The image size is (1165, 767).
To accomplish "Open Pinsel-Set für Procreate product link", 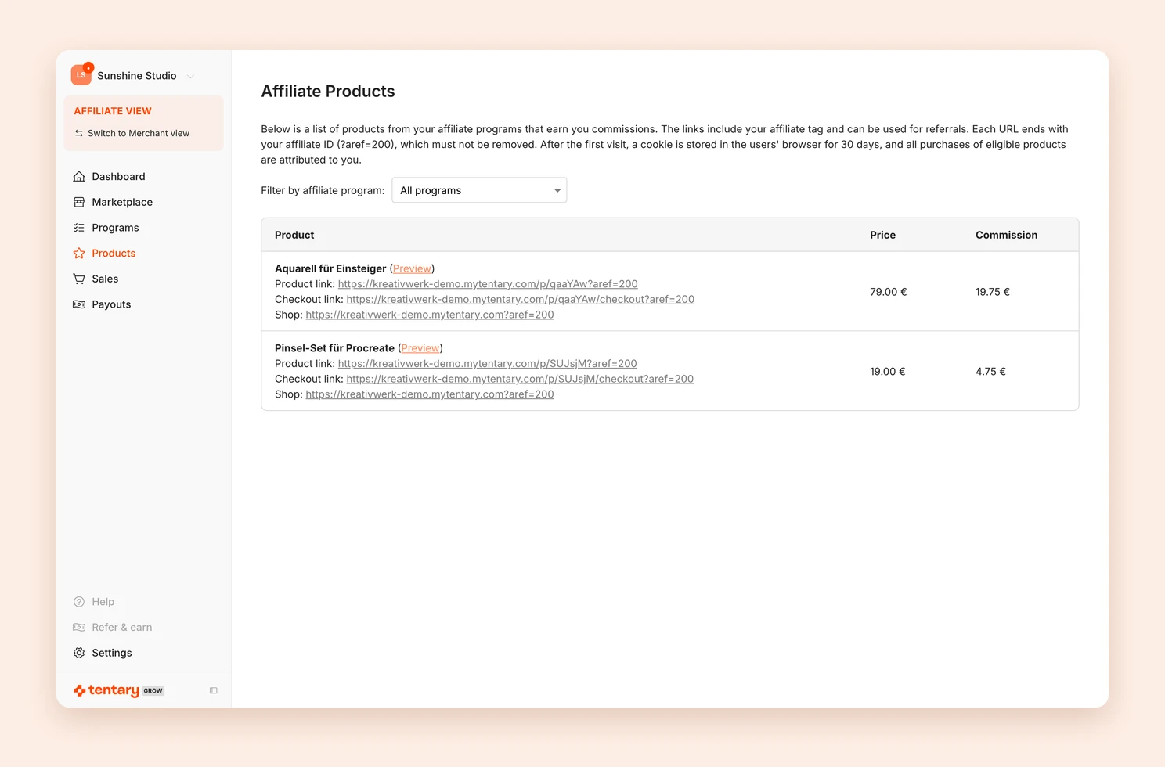I will pos(488,364).
